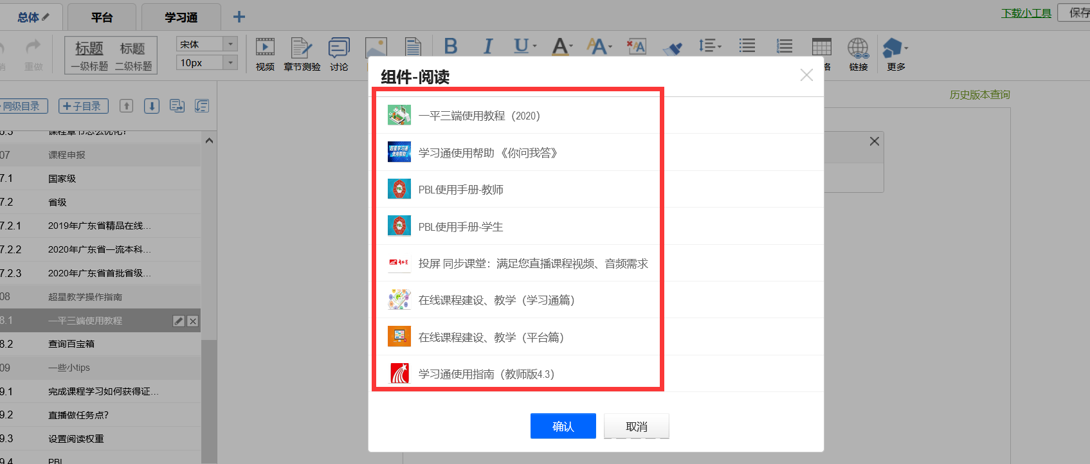Select 在线课程建设、教学 (学习通篇) item

coord(596,299)
